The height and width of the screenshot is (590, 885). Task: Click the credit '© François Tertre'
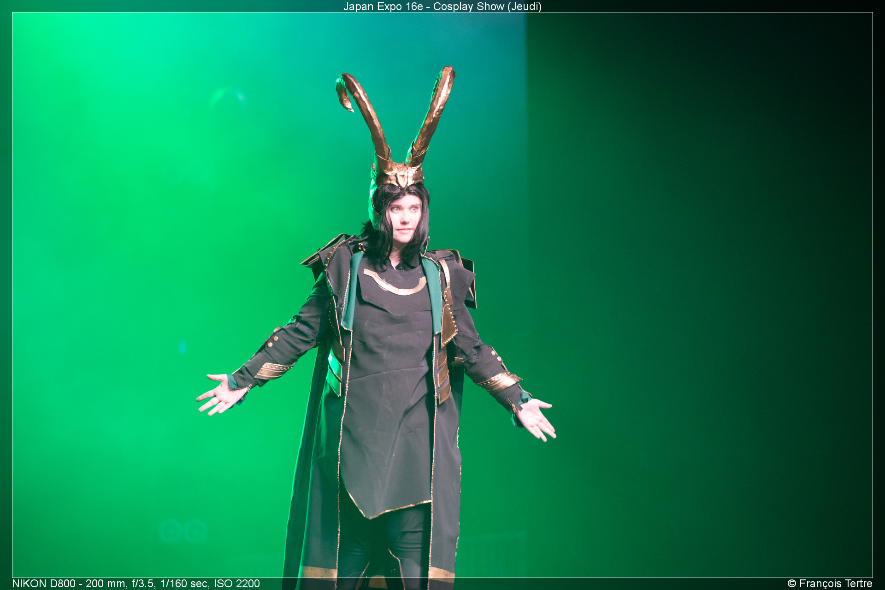tap(830, 584)
